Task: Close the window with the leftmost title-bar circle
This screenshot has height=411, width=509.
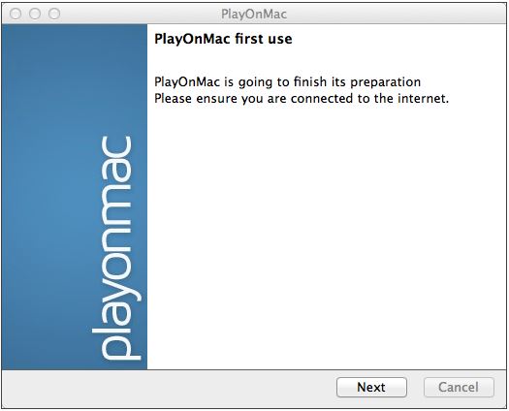Action: 16,14
